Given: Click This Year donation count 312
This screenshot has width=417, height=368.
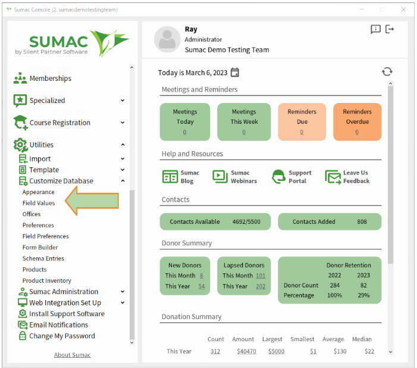Looking at the screenshot, I should pyautogui.click(x=215, y=351).
